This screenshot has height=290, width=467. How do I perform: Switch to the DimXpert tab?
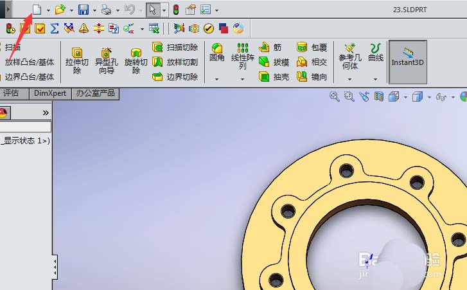[x=50, y=93]
